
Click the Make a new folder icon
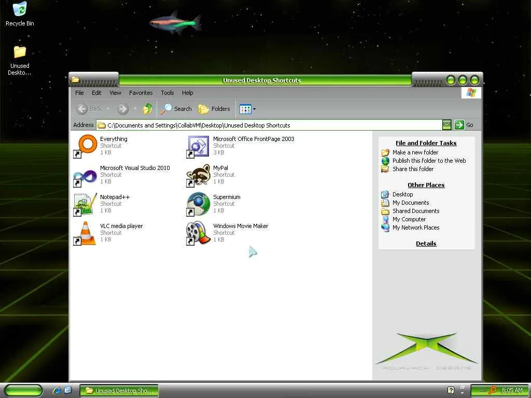tap(385, 152)
